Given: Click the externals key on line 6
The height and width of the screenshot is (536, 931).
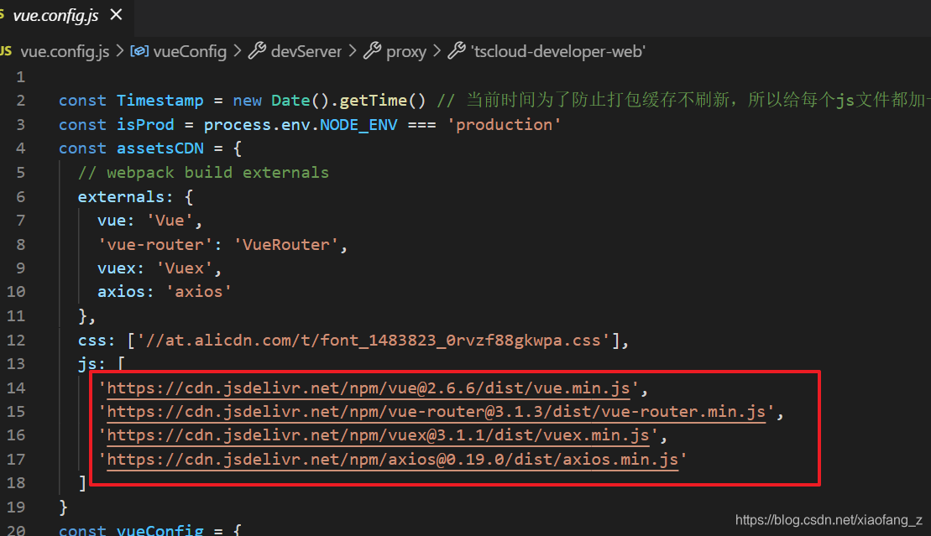Looking at the screenshot, I should pos(121,196).
